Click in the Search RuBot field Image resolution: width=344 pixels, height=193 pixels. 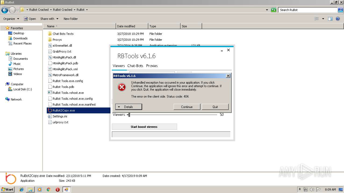click(x=308, y=10)
